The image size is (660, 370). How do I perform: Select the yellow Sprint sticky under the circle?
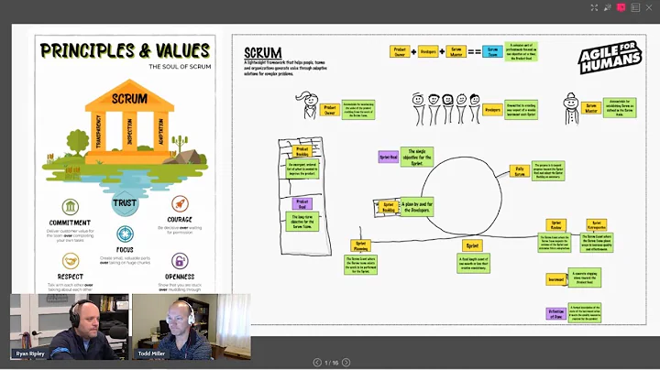[x=472, y=245]
